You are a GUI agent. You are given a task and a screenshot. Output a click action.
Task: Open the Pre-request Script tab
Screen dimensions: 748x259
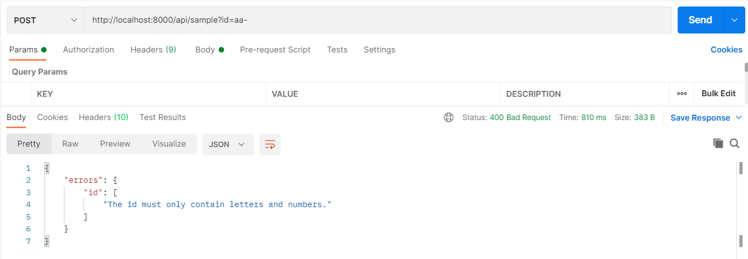pos(275,50)
